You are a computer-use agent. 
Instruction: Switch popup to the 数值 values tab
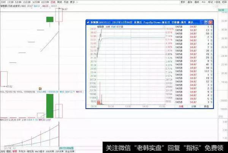coord(206,106)
